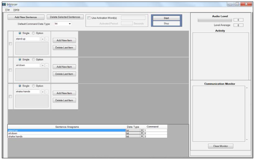Click Delete Selected Sentences button
256x162 pixels.
point(65,17)
